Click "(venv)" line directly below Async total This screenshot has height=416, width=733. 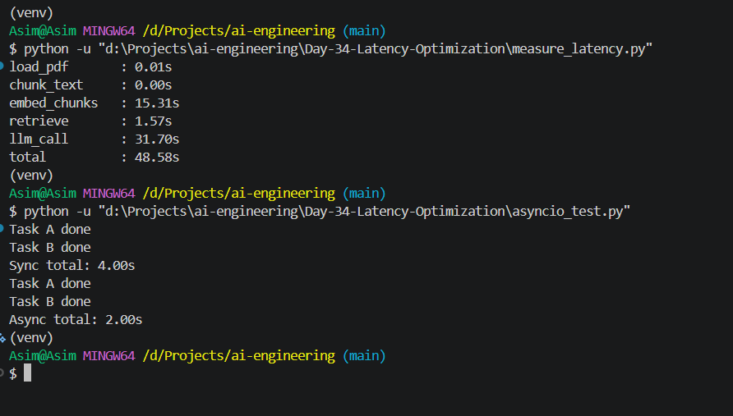click(31, 338)
